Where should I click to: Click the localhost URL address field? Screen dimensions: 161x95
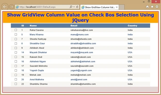[x=44, y=7]
